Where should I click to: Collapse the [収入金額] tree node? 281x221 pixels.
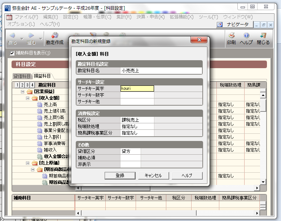tap(28, 98)
